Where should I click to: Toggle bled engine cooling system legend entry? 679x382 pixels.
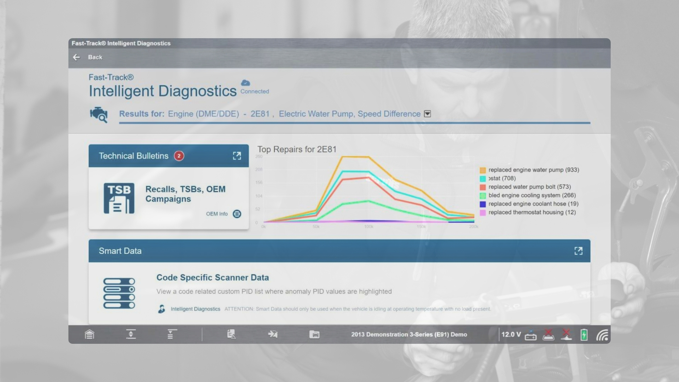(x=528, y=195)
